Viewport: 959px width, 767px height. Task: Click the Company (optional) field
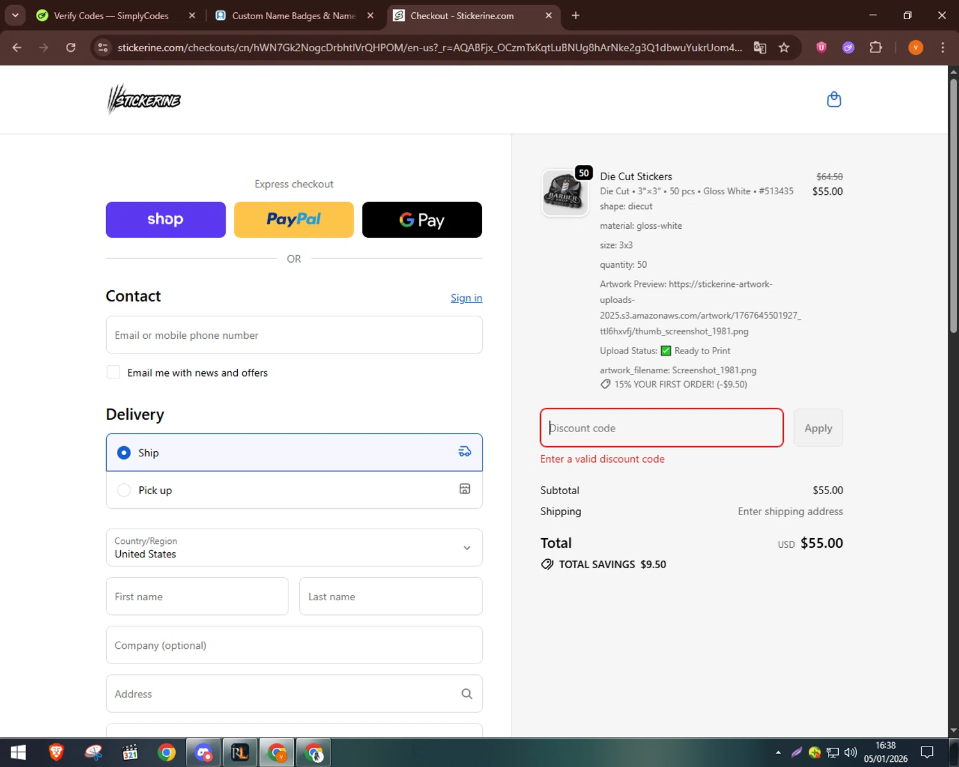[294, 645]
